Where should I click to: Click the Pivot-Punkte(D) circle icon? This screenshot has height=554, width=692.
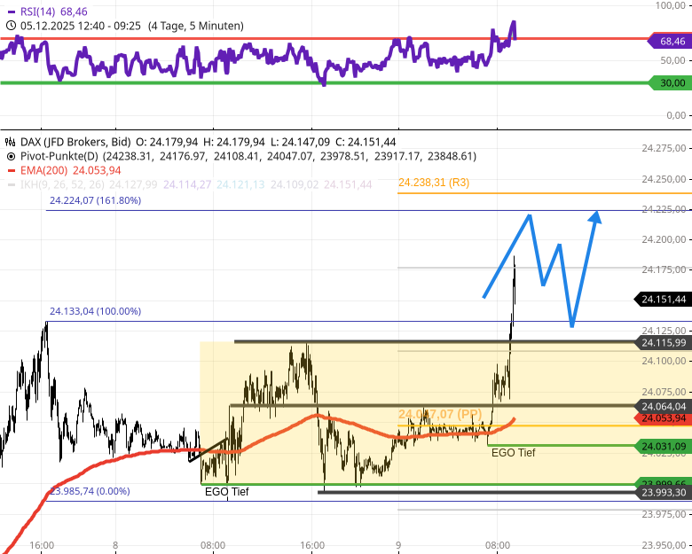coord(10,156)
